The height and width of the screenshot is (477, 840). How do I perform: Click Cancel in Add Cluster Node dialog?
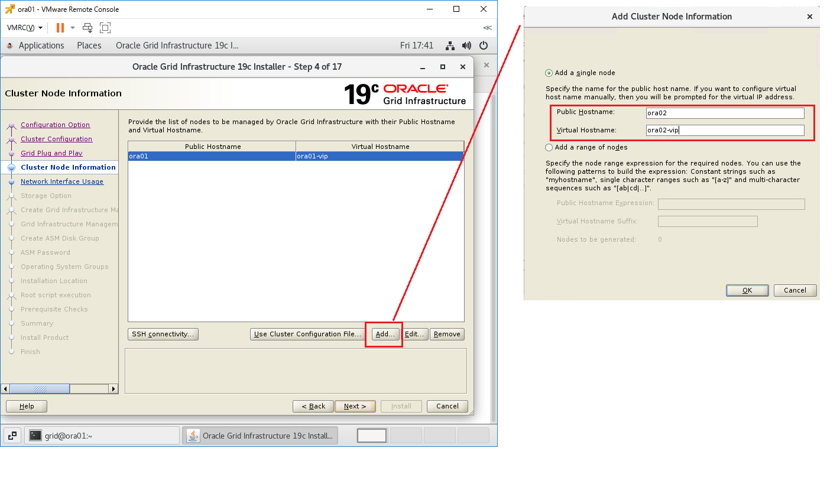click(x=795, y=290)
